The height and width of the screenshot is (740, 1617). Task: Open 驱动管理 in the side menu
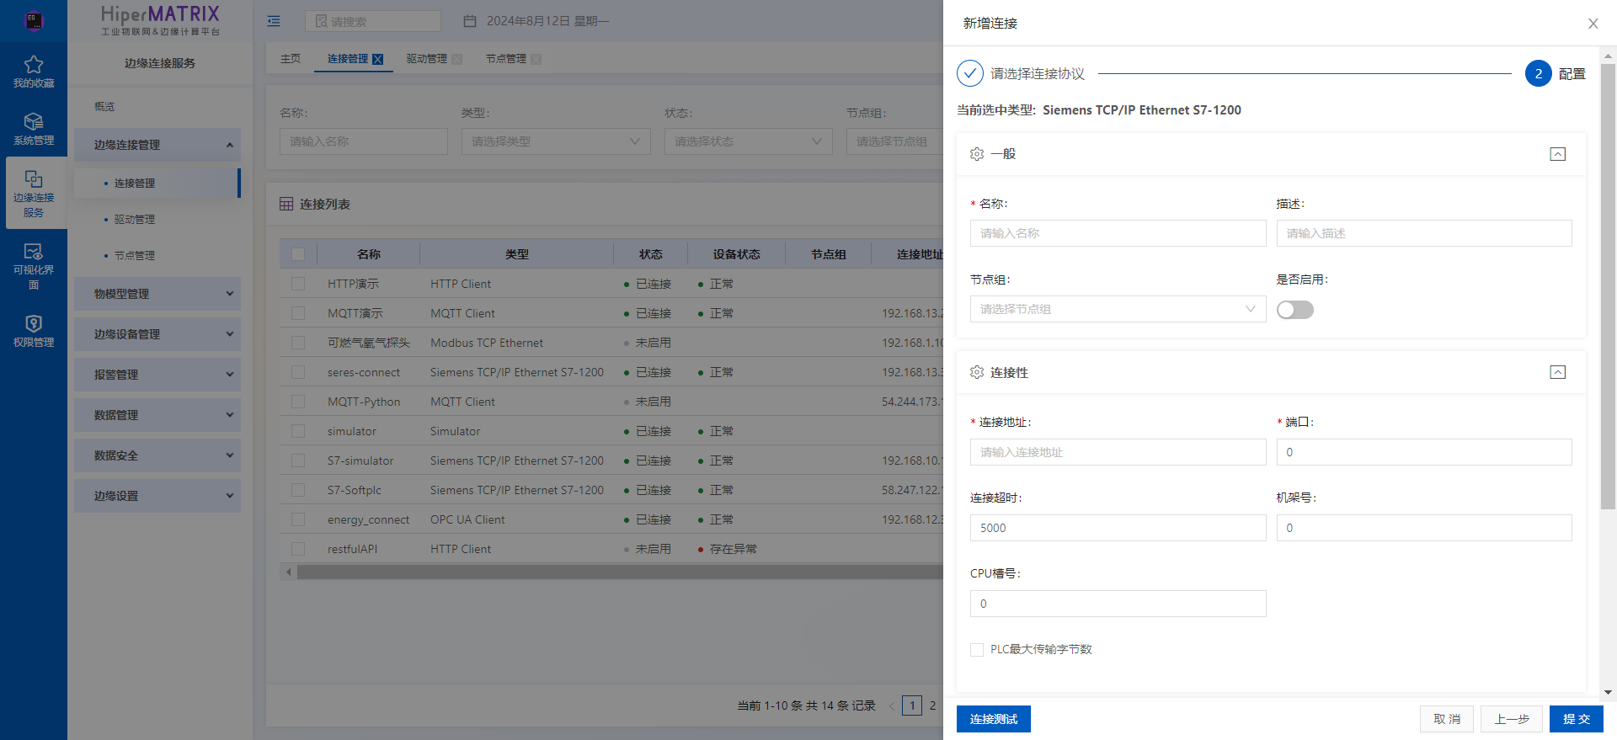pyautogui.click(x=135, y=220)
